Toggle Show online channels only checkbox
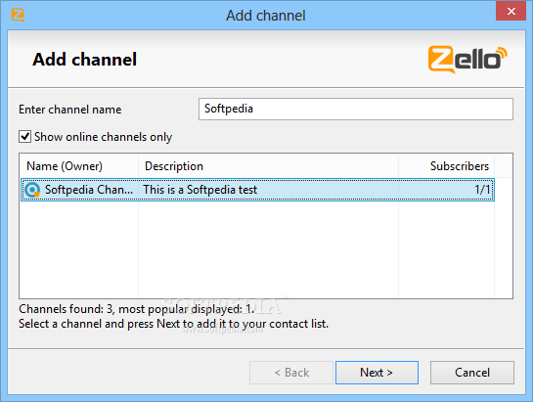Viewport: 533px width, 402px height. click(x=24, y=137)
